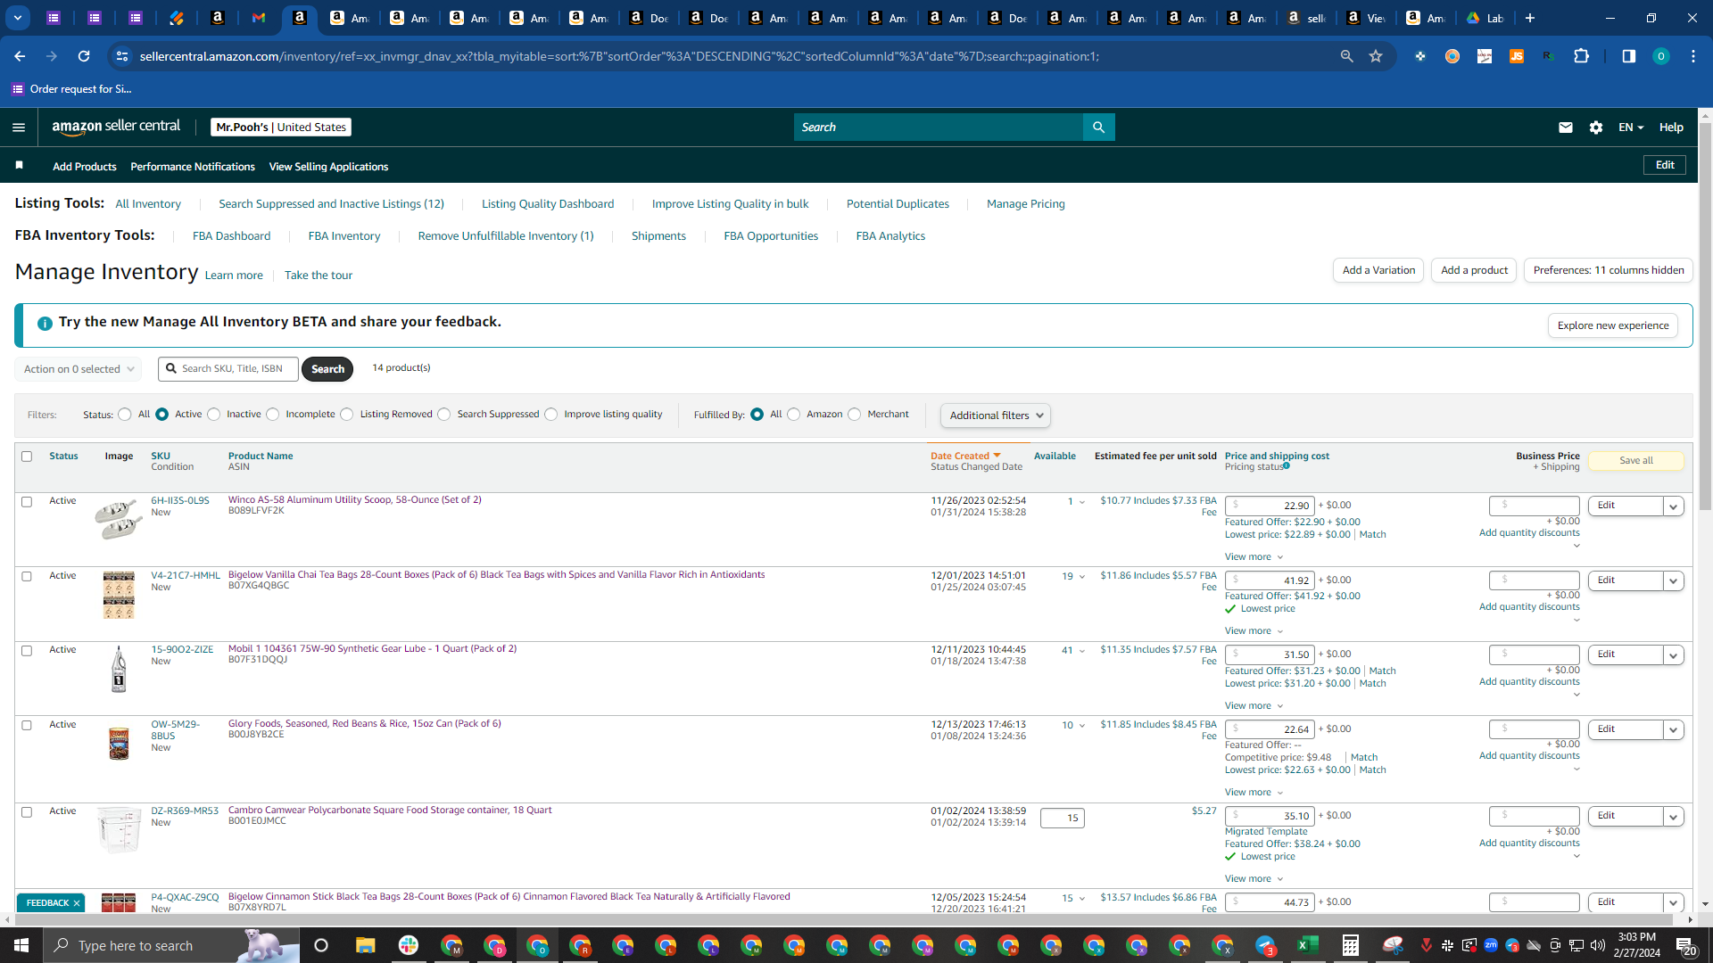Open the browser zoom magnifier icon
Viewport: 1713px width, 963px height.
pos(1346,56)
